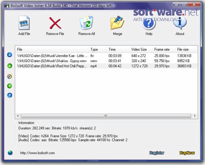This screenshot has width=205, height=165.
Task: Select the Red Hot Chili Pepp... file row
Action: pyautogui.click(x=106, y=66)
